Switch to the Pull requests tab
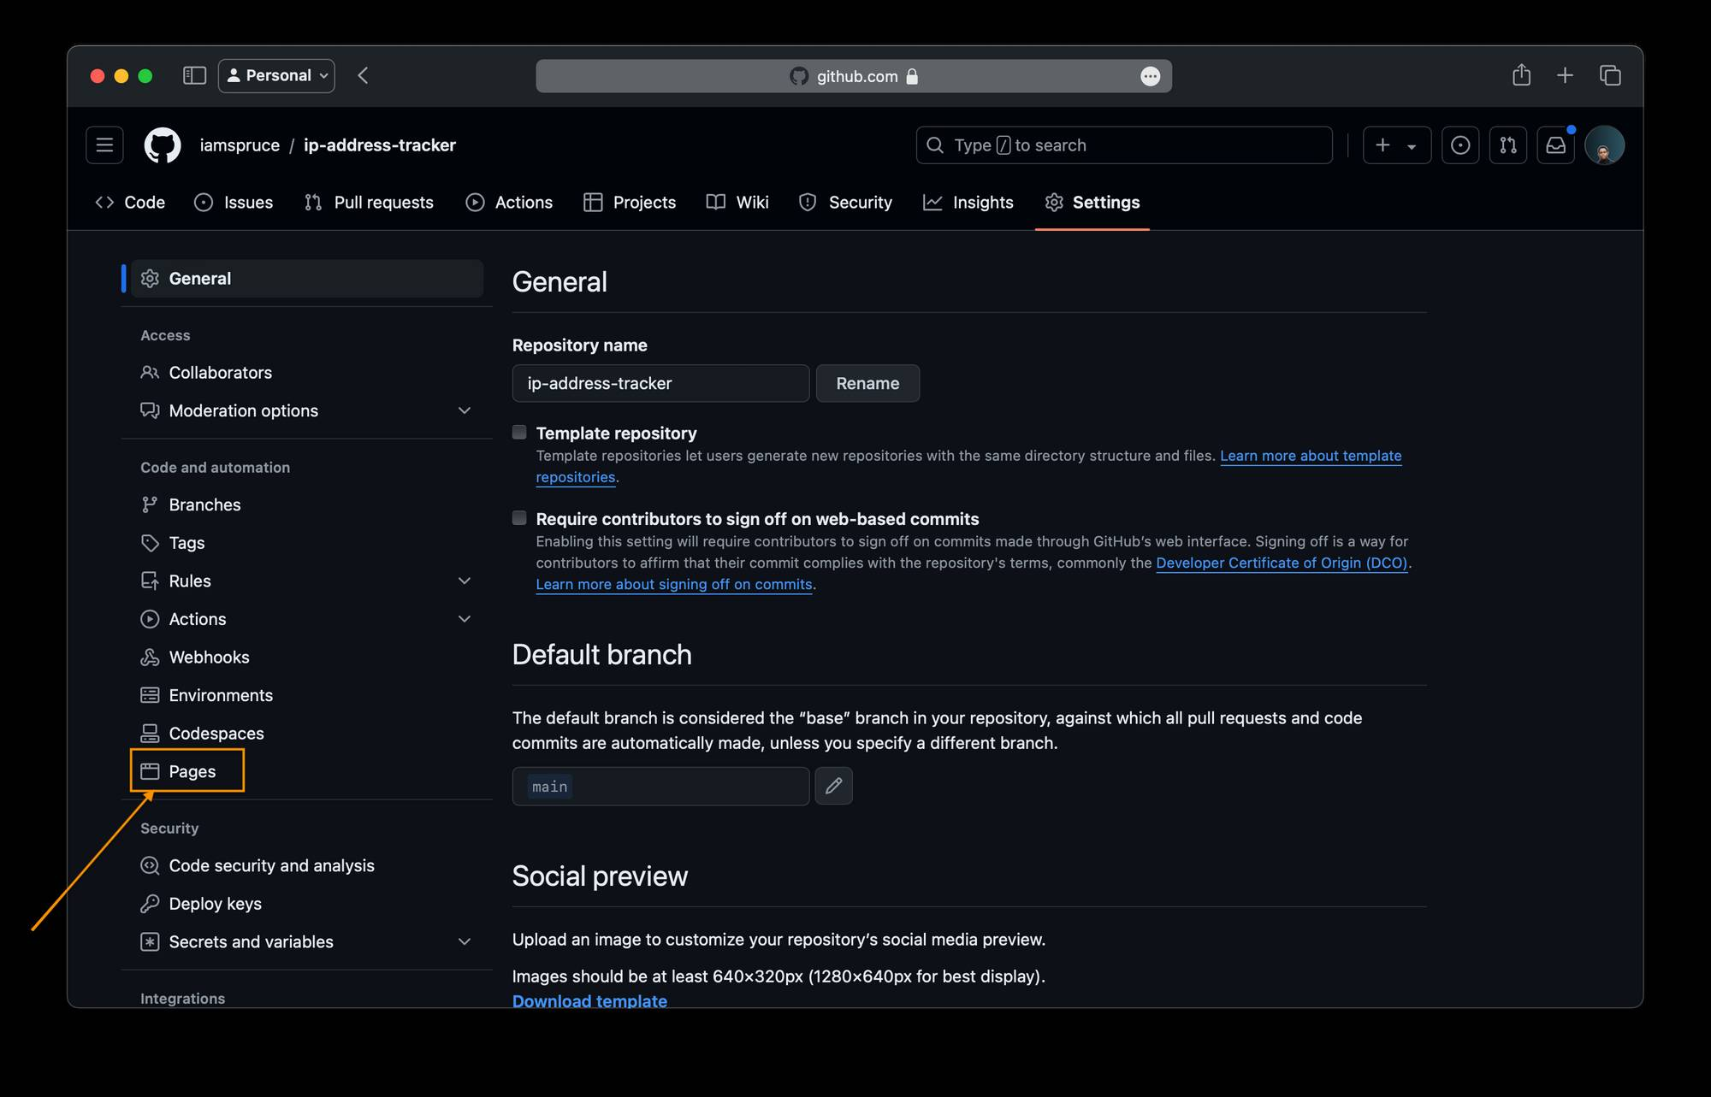 [x=369, y=203]
